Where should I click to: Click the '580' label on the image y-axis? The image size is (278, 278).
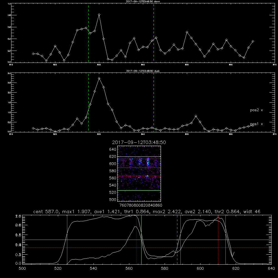pyautogui.click(x=113, y=171)
